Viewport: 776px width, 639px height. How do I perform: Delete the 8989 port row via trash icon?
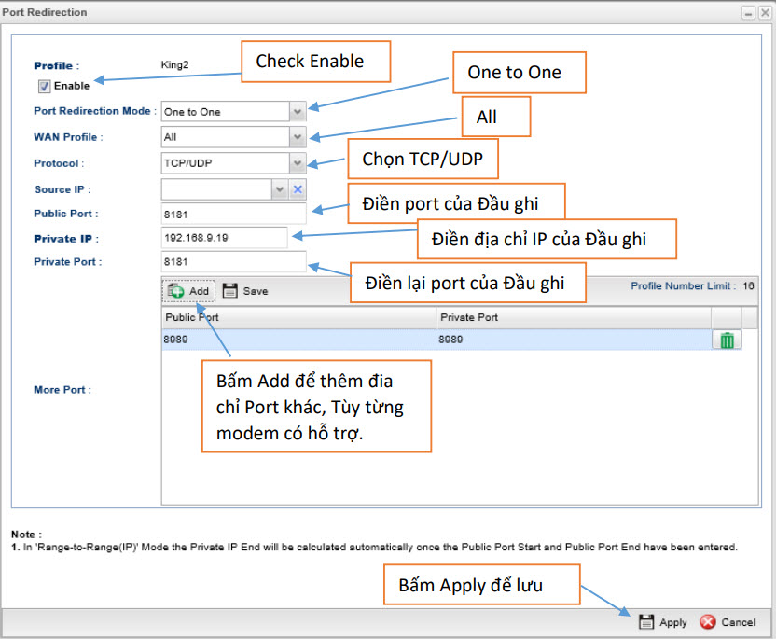tap(727, 340)
